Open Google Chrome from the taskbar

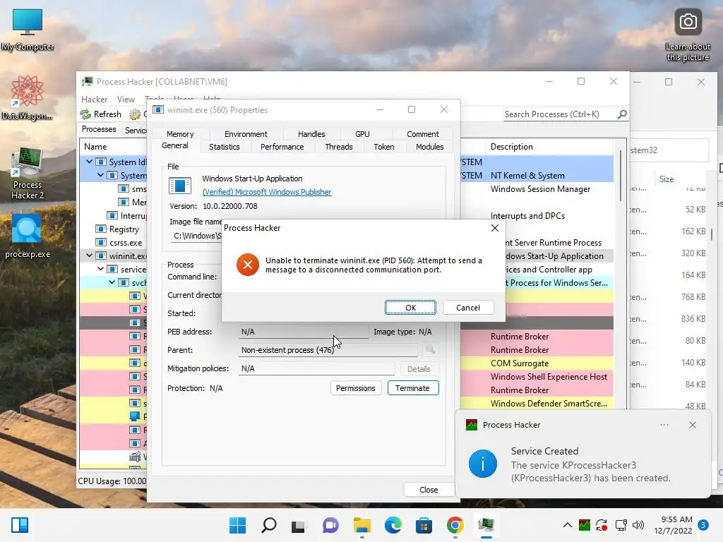click(x=455, y=525)
